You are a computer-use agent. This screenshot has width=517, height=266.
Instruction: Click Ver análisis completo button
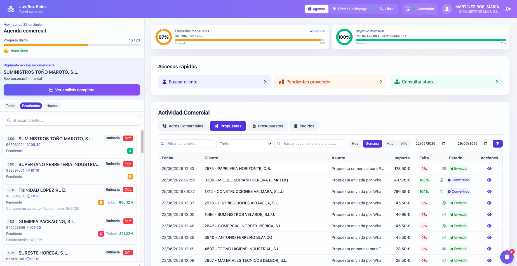(72, 90)
